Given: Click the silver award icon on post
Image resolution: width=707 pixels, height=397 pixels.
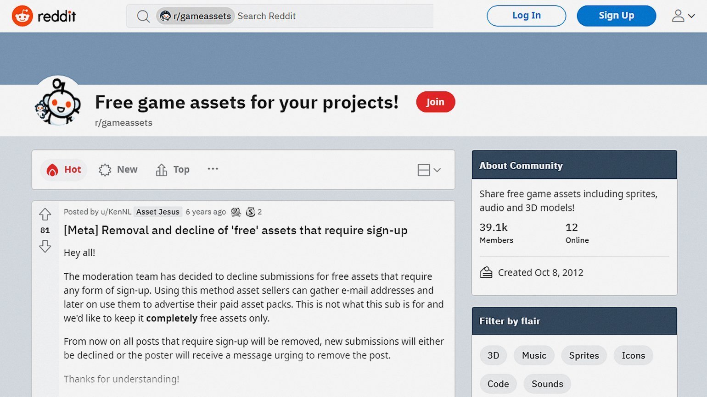Looking at the screenshot, I should (x=236, y=212).
